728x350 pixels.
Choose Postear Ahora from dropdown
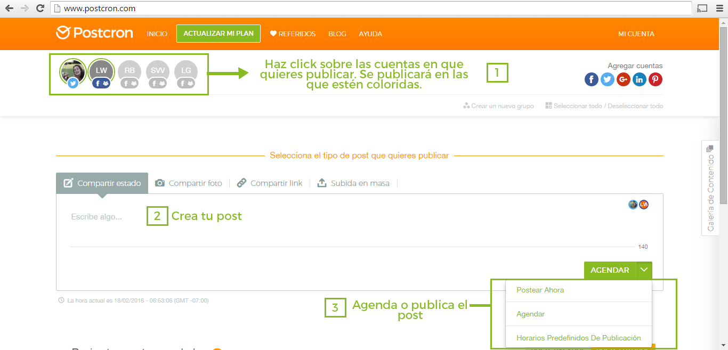(x=540, y=290)
